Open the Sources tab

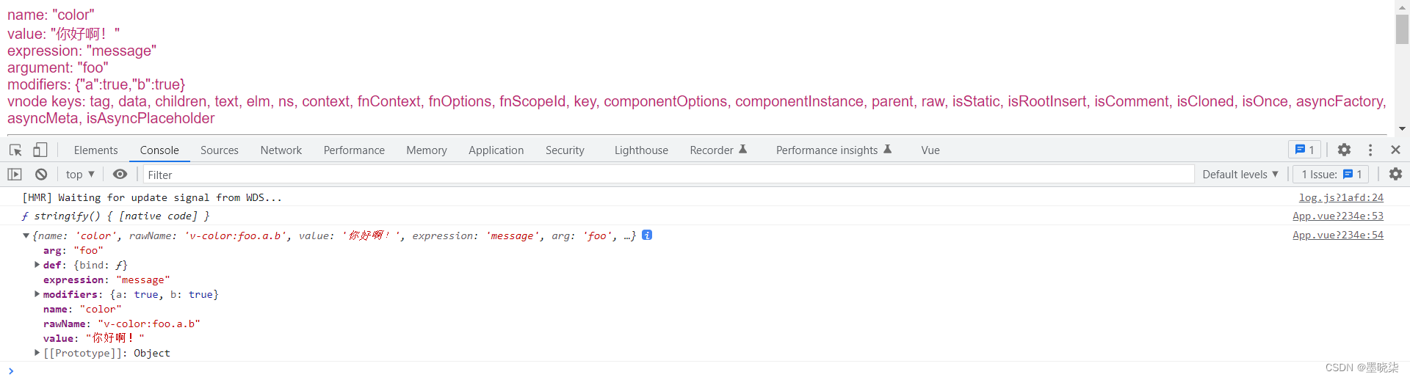point(220,150)
